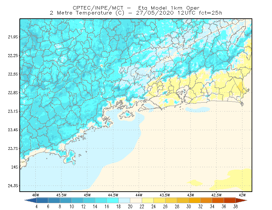Select the cyan swatch between 16 and 18
Image resolution: width=272 pixels, height=210 pixels.
coord(113,200)
